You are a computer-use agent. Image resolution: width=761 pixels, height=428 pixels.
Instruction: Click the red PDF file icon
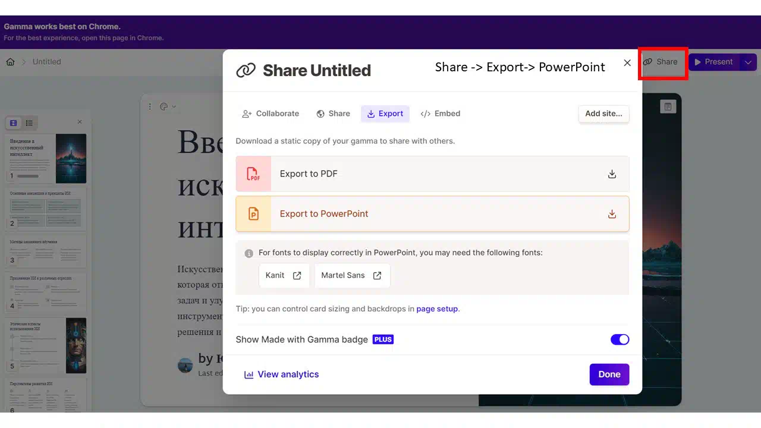[254, 174]
